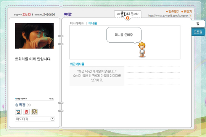Collapse HISTORY with the down triangle
The width and height of the screenshot is (206, 137).
point(50,99)
